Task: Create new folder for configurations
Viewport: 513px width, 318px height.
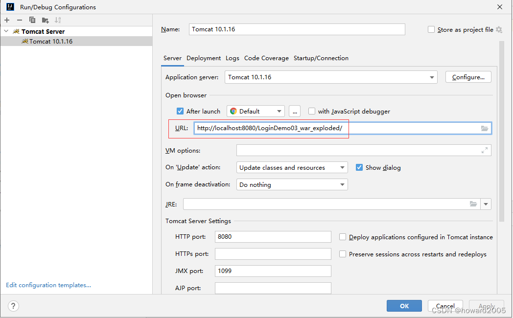Action: click(45, 20)
